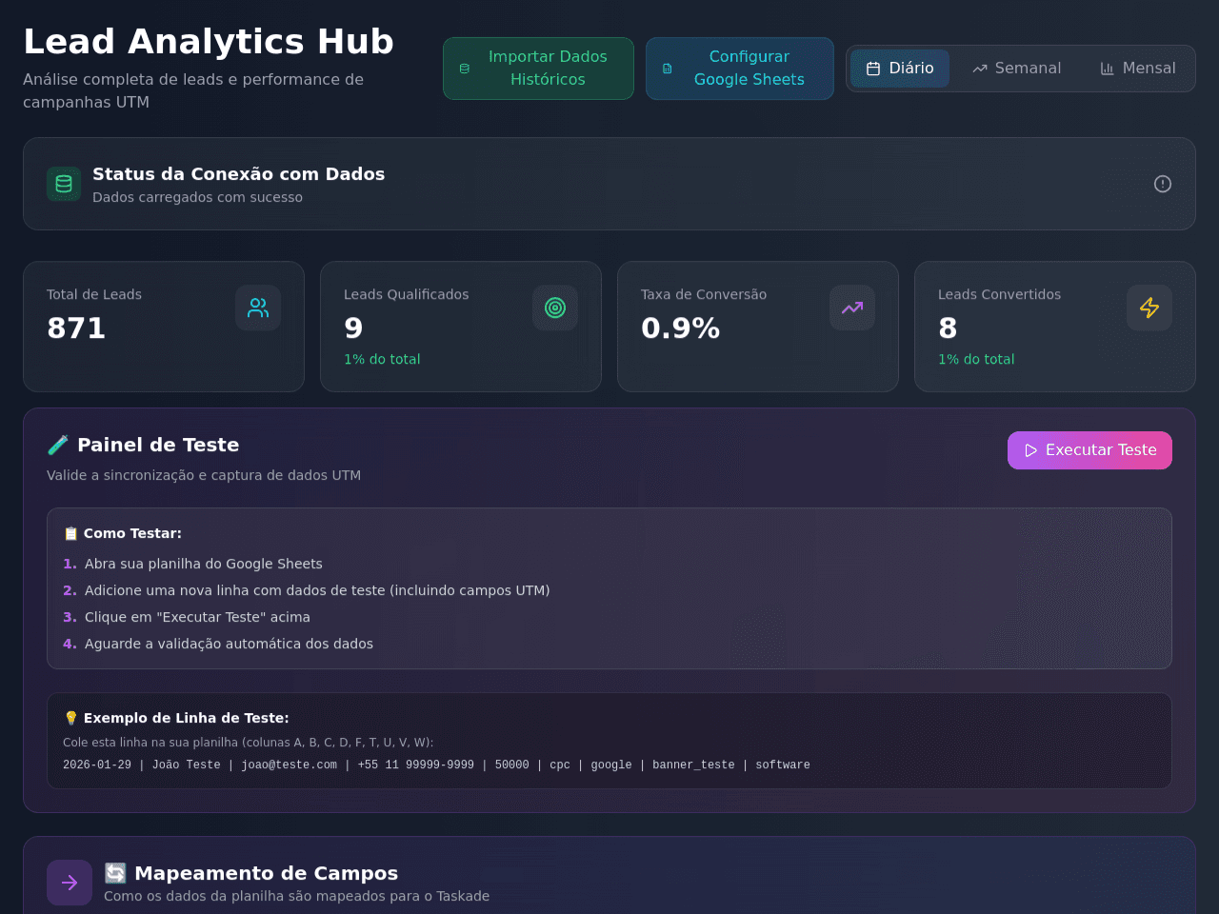The width and height of the screenshot is (1219, 914).
Task: Click 'Abra sua planilha do Google Sheets' step
Action: (x=203, y=564)
